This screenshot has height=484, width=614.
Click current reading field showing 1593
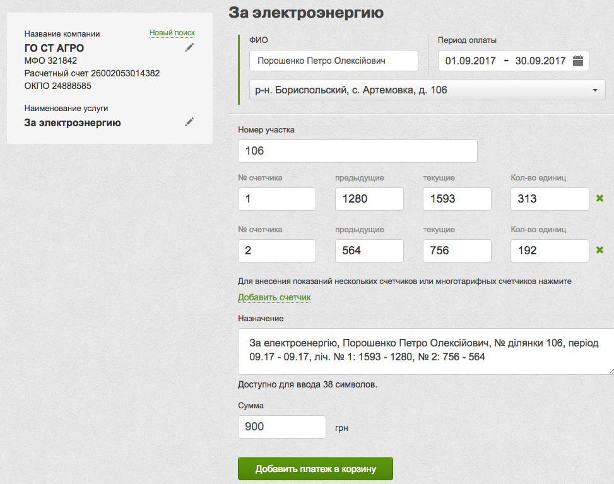tap(457, 199)
